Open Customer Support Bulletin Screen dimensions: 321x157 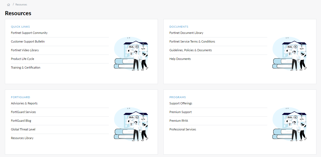pyautogui.click(x=28, y=41)
